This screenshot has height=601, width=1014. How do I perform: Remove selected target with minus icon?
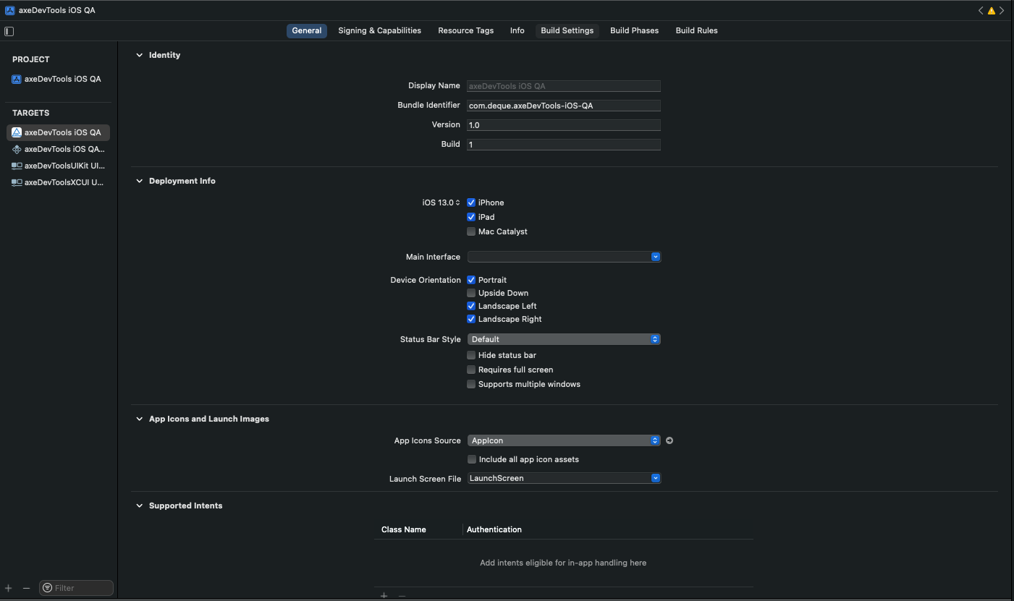coord(27,588)
